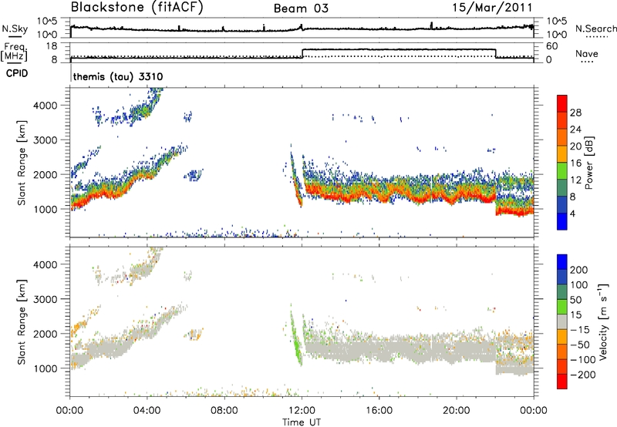The width and height of the screenshot is (617, 427).
Task: Pick the gray segment of velocity colorbar
Action: point(562,321)
